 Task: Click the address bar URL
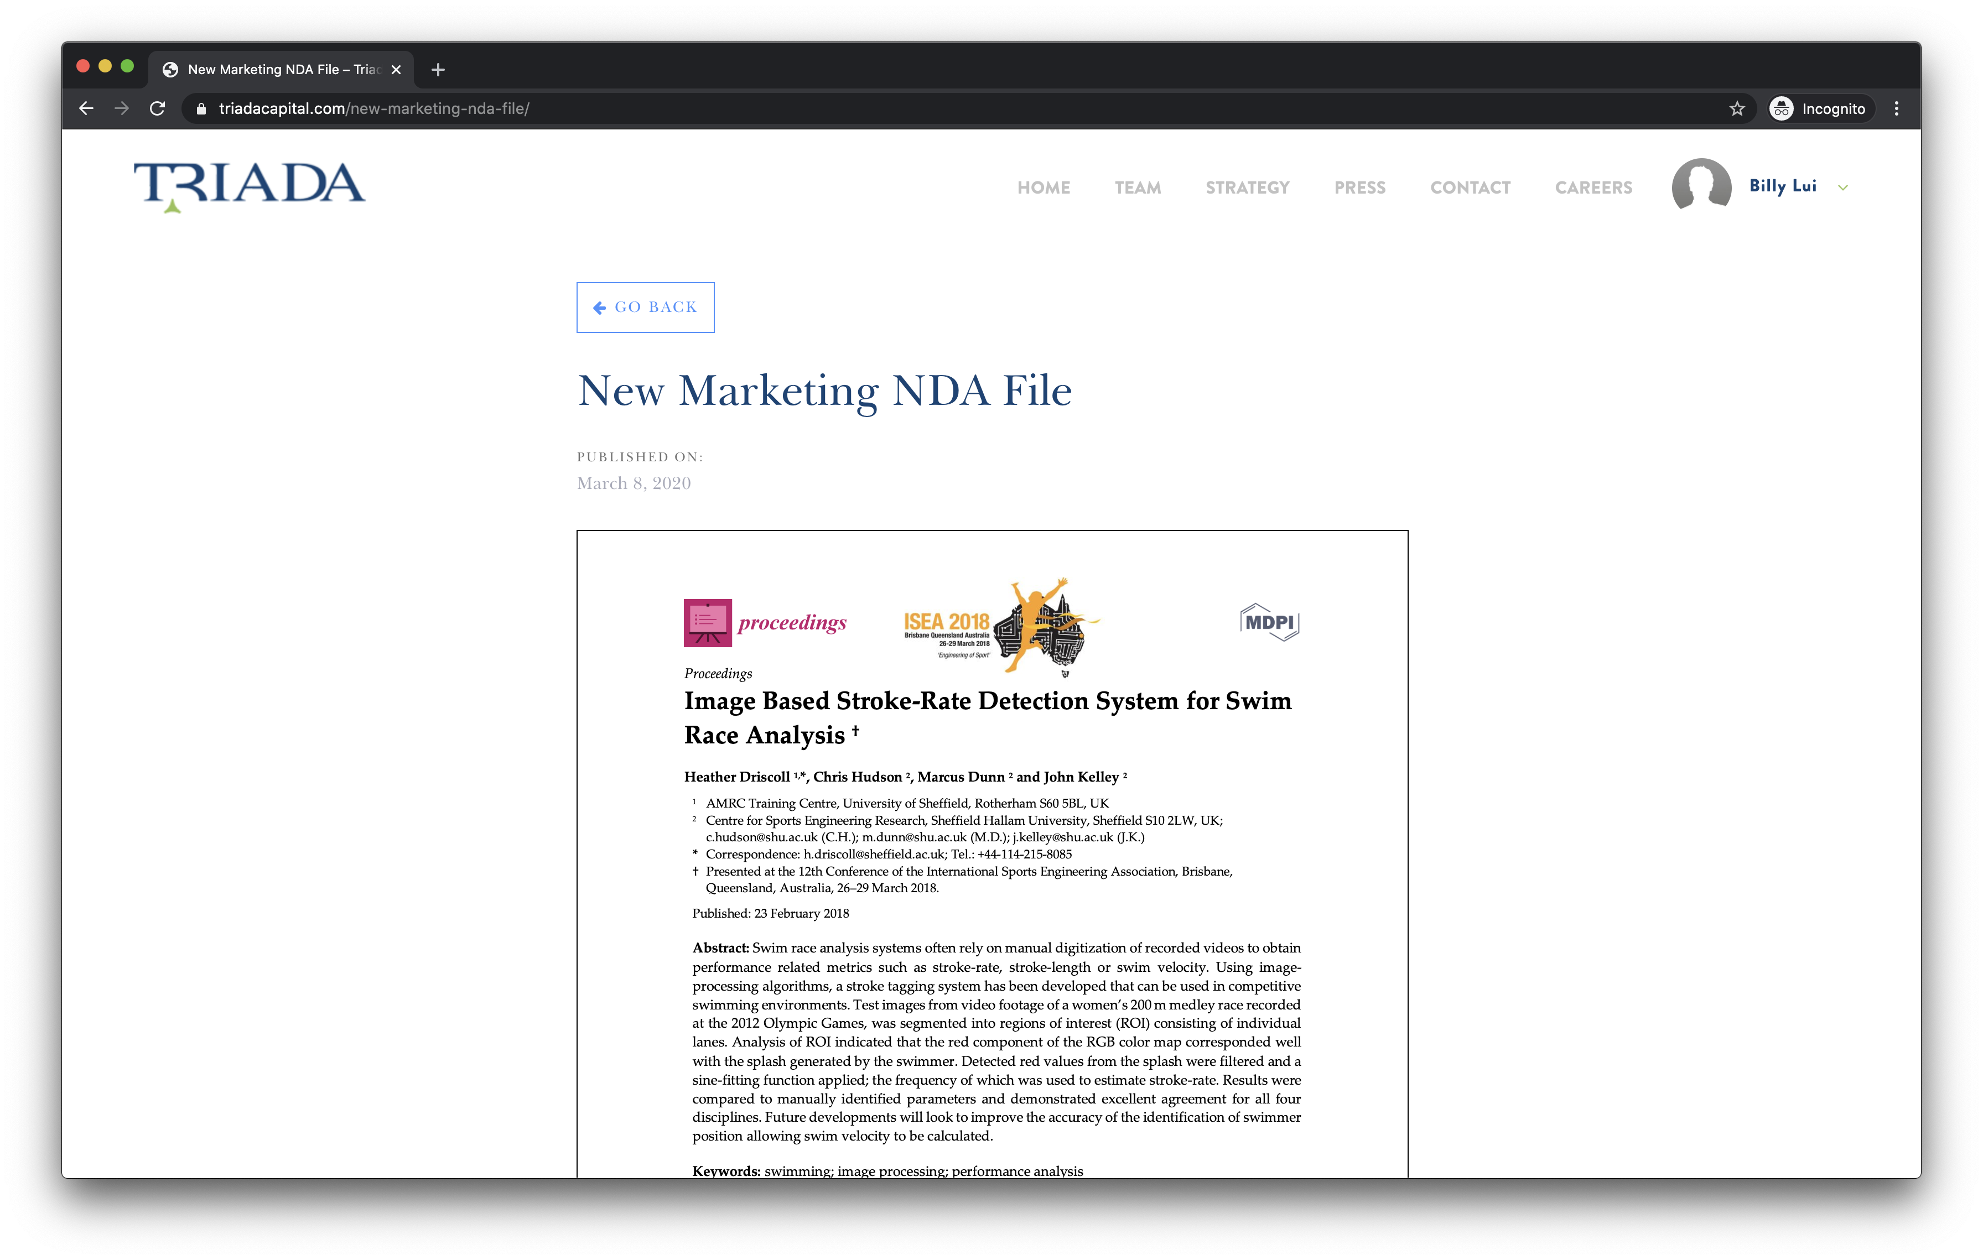(x=374, y=108)
